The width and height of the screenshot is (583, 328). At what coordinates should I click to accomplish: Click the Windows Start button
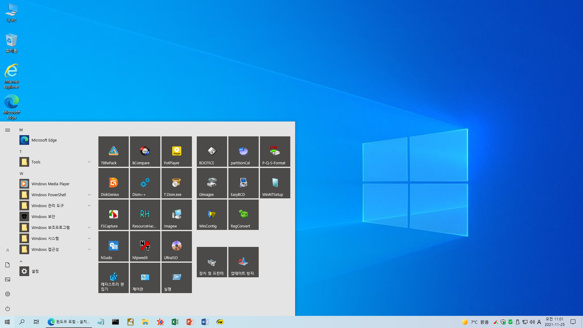click(x=7, y=322)
